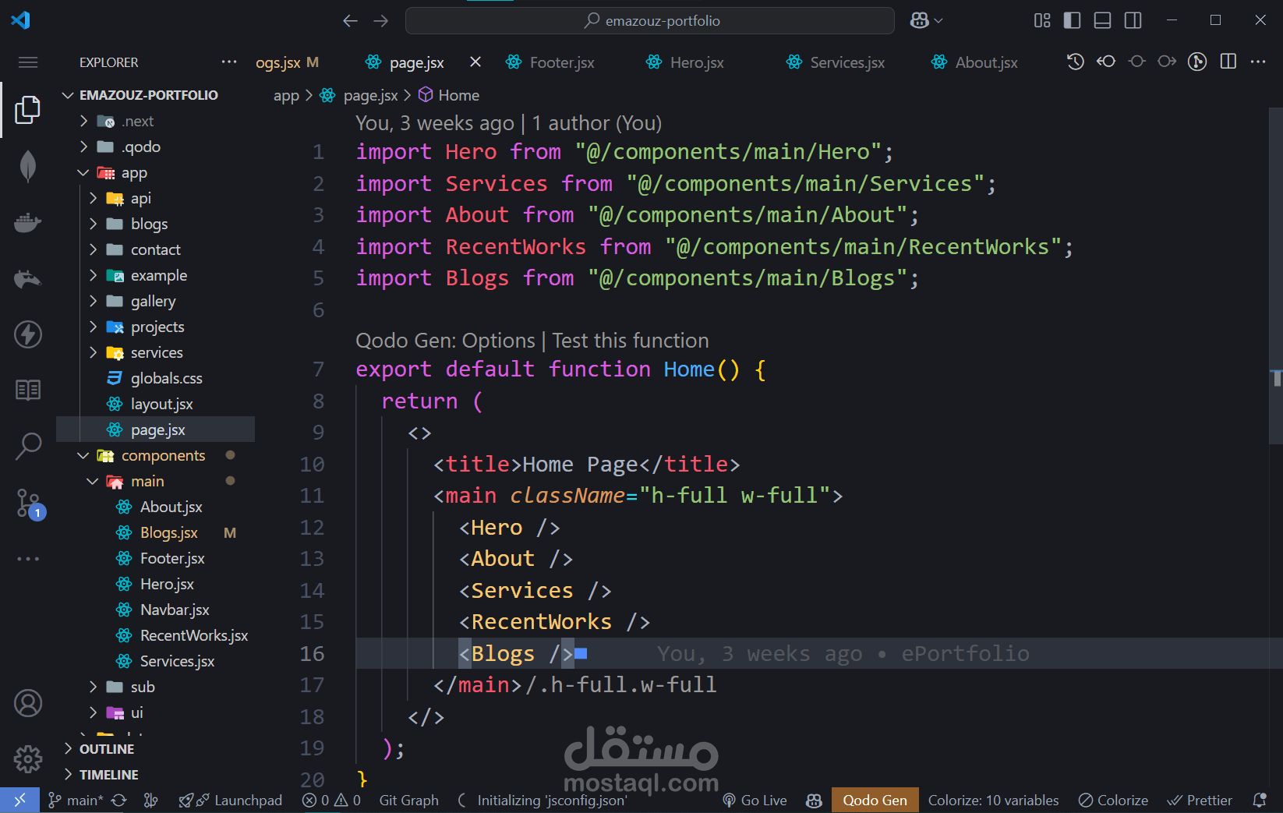Click the git icon right of the sync icon
Screen dimensions: 1283x813
point(151,801)
